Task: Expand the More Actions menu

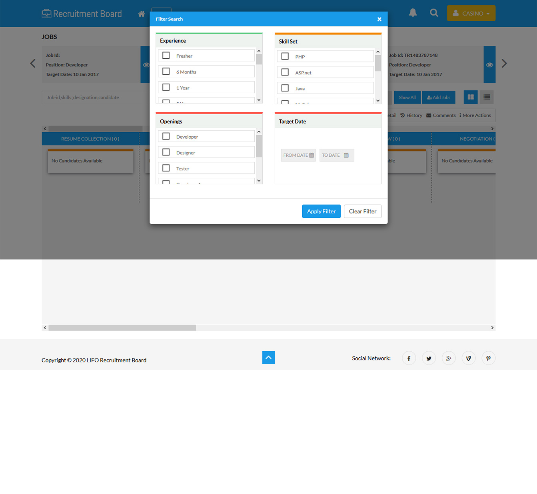Action: [475, 116]
